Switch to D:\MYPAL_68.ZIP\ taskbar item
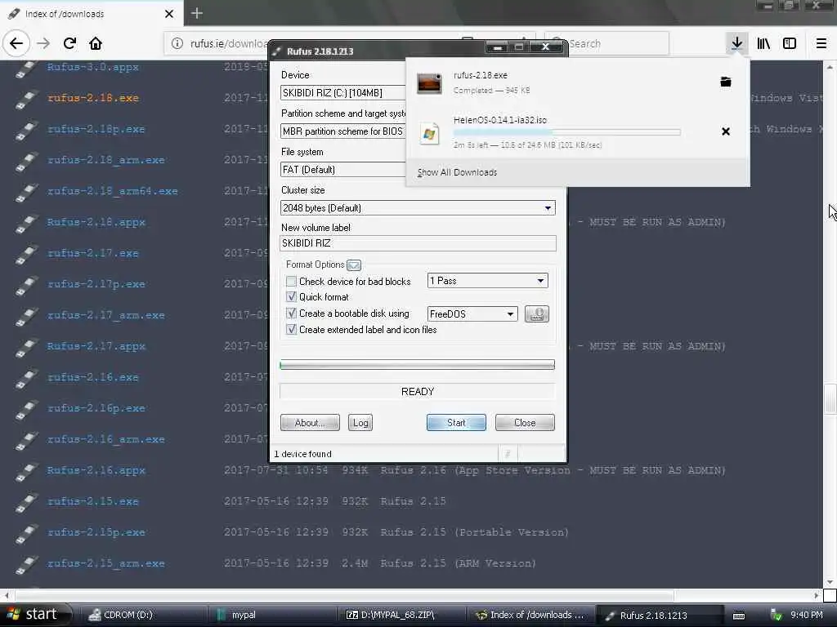 (401, 615)
